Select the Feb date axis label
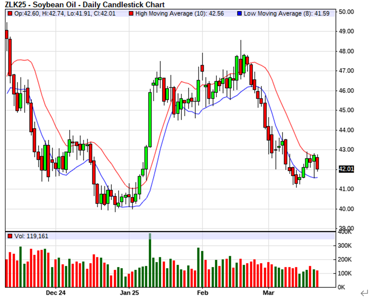Image resolution: width=386 pixels, height=298 pixels. [x=203, y=293]
